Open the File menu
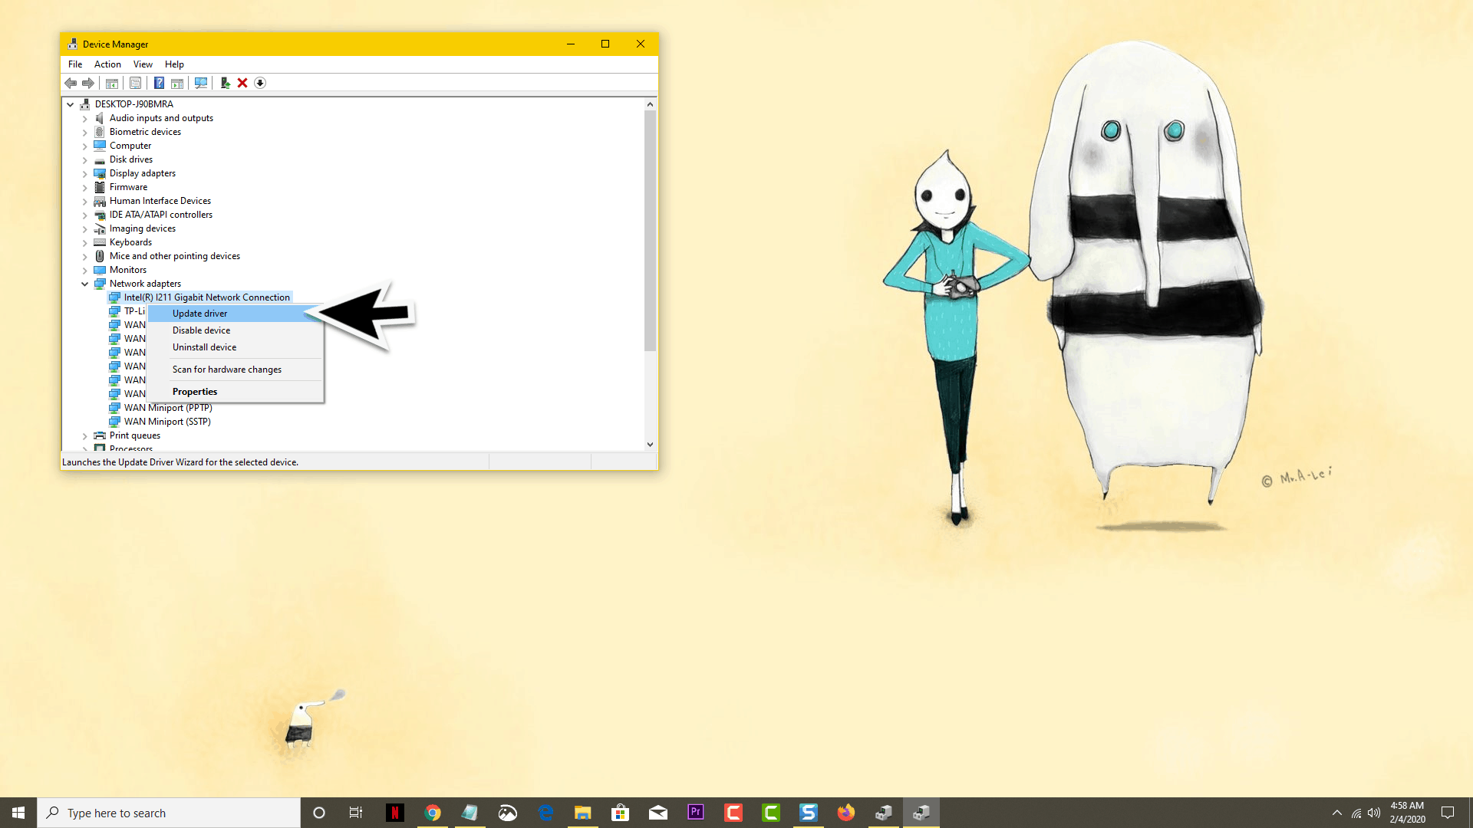1473x828 pixels. pos(75,64)
